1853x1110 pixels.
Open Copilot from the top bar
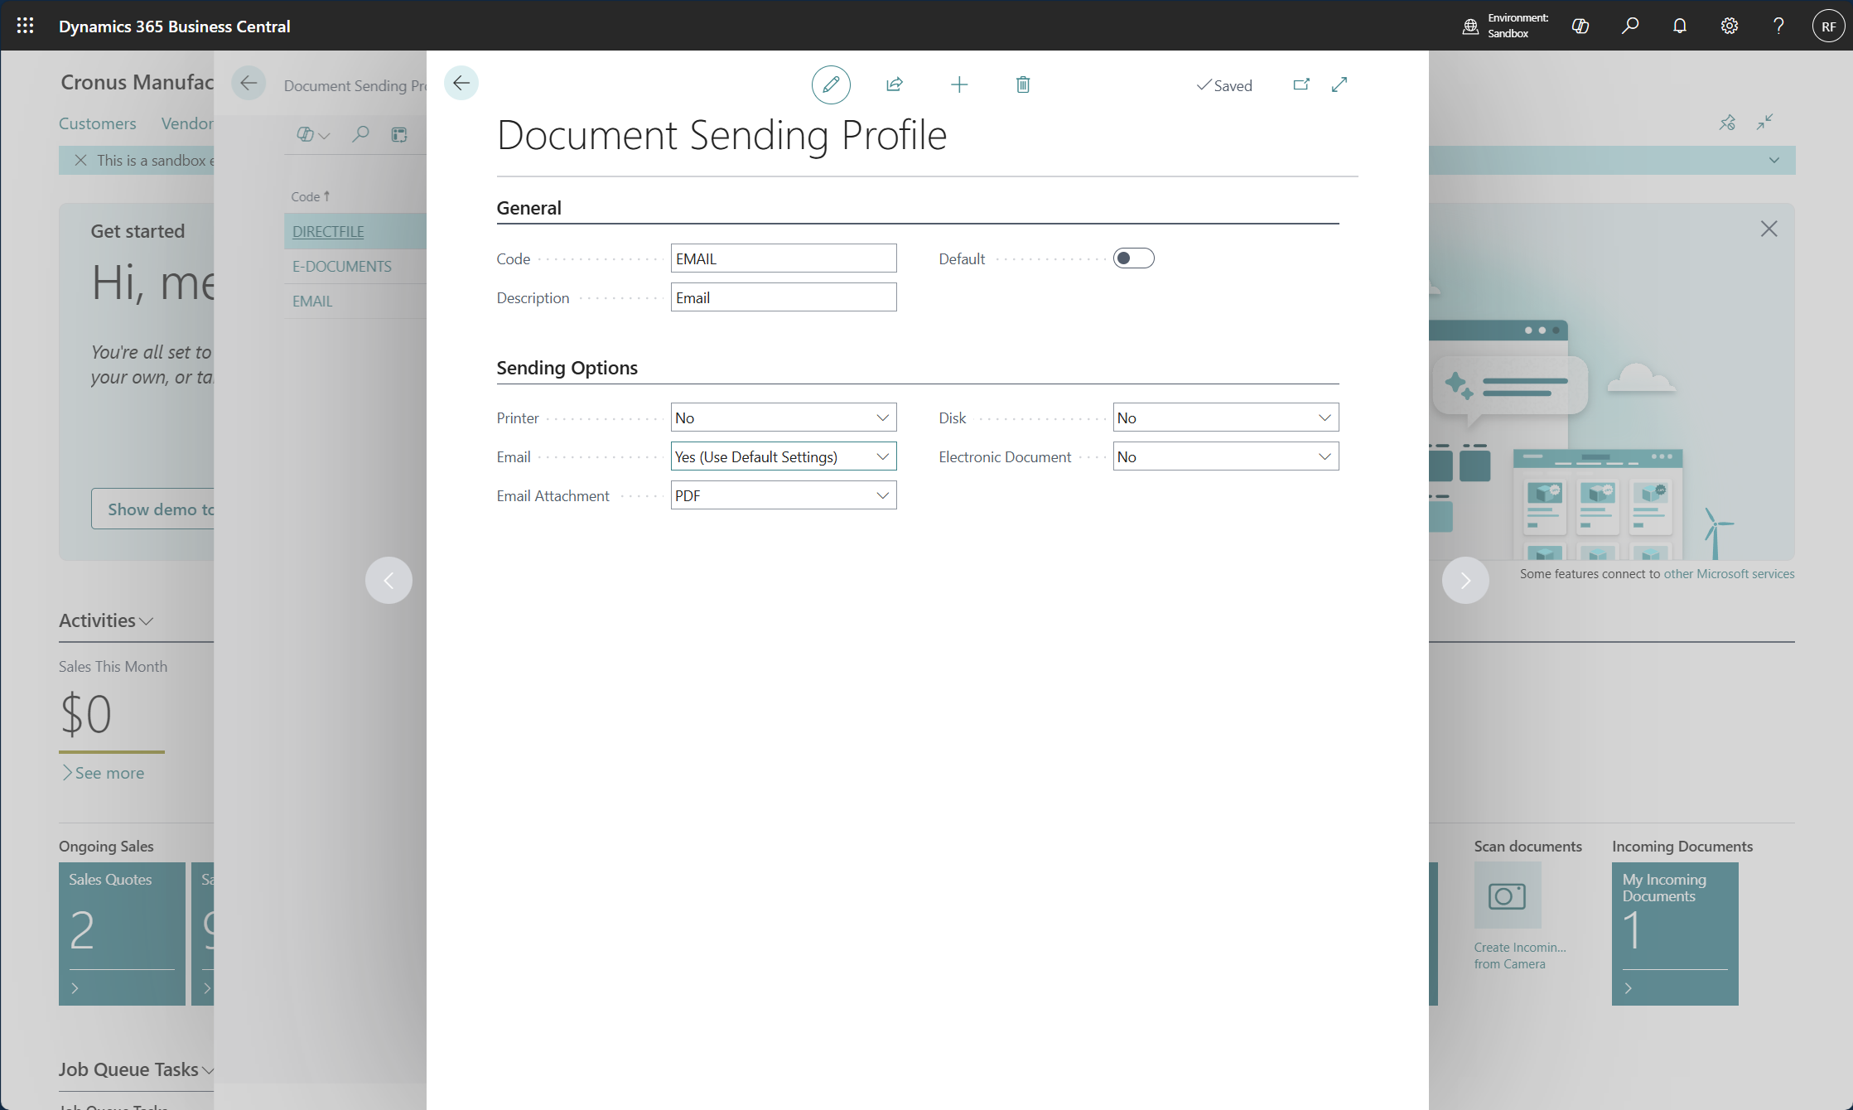tap(1580, 26)
